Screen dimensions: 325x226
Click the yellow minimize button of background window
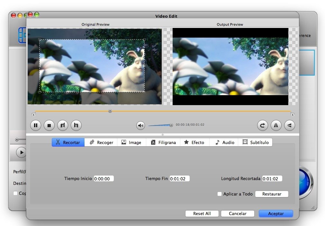tap(20, 15)
